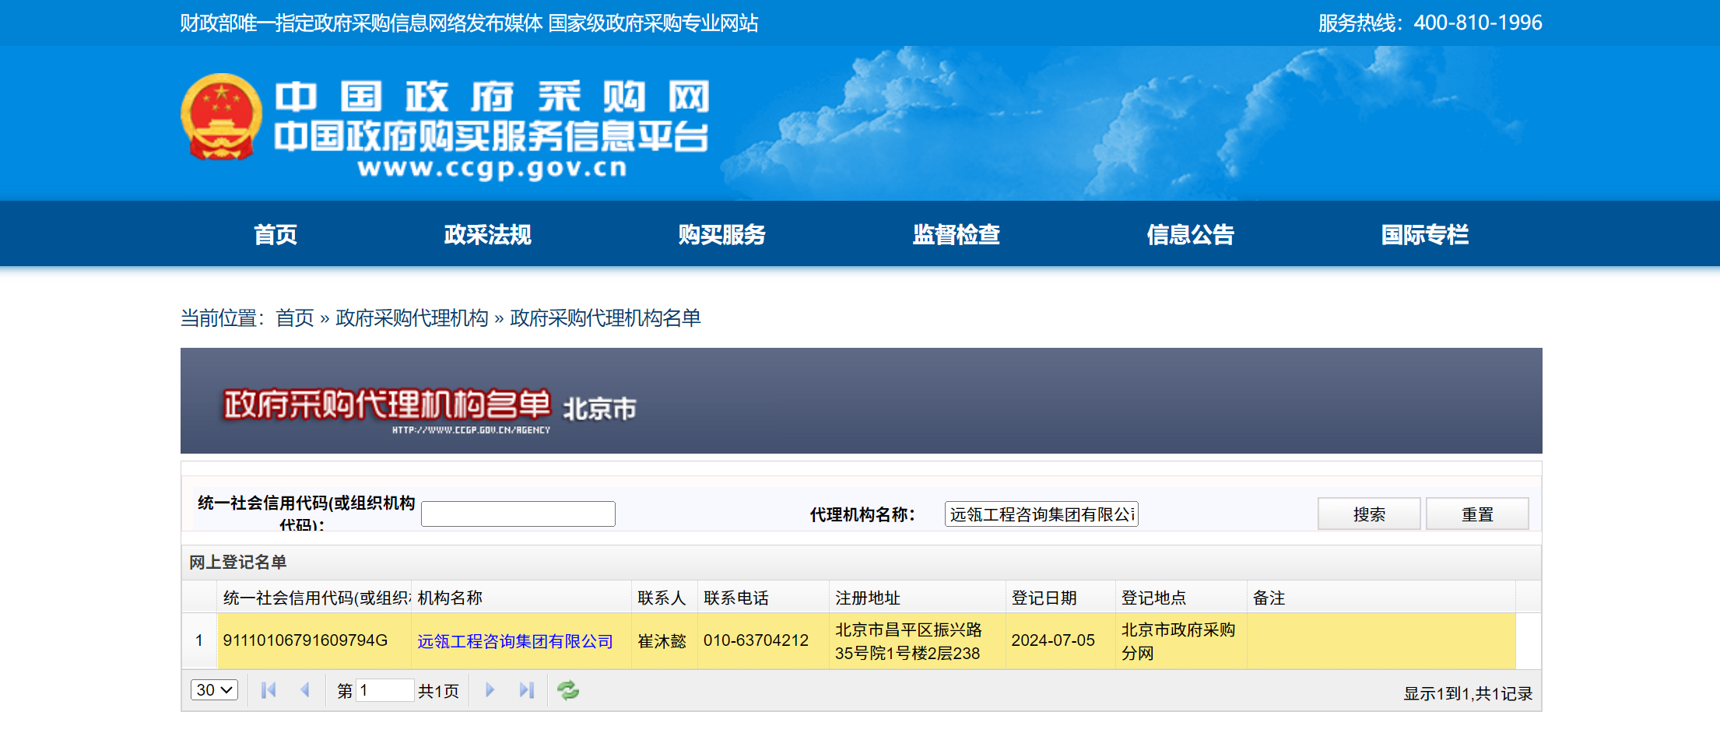This screenshot has height=740, width=1720.
Task: Open 首页 in the navigation bar
Action: [276, 234]
